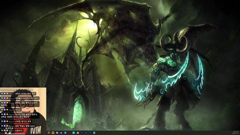Open teal notepad icon after Photoshop

94,132
